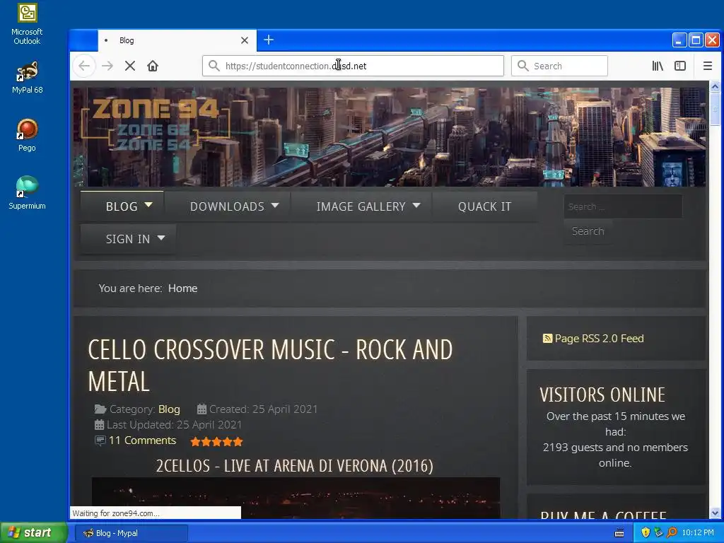This screenshot has height=543, width=724.
Task: Click the taskbar clock 10:12 PM
Action: [x=698, y=533]
